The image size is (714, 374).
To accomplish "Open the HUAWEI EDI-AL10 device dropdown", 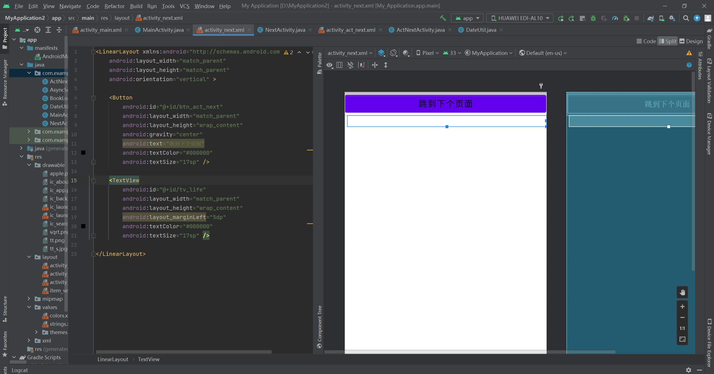I will click(520, 18).
